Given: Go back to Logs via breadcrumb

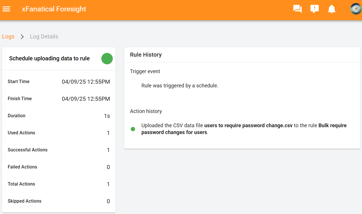Looking at the screenshot, I should (x=8, y=37).
